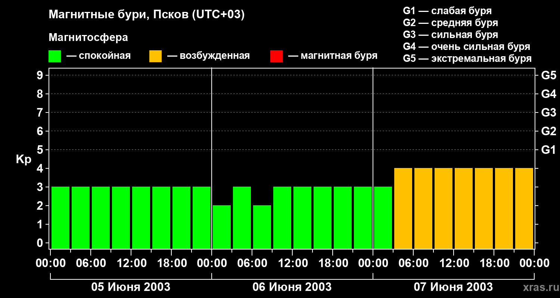Click the G5 label on the right axis
Image resolution: width=560 pixels, height=298 pixels.
(548, 76)
